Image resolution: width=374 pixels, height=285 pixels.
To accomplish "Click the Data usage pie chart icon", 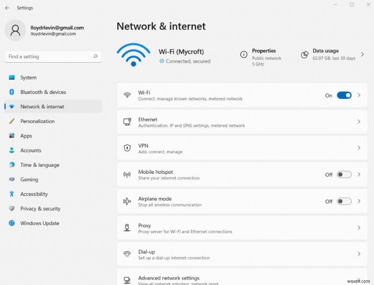I will [x=304, y=55].
